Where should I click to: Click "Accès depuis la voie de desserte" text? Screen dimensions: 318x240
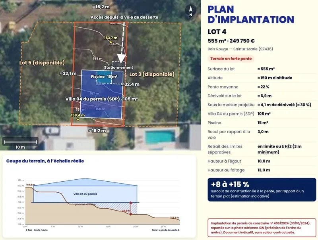click(x=124, y=17)
